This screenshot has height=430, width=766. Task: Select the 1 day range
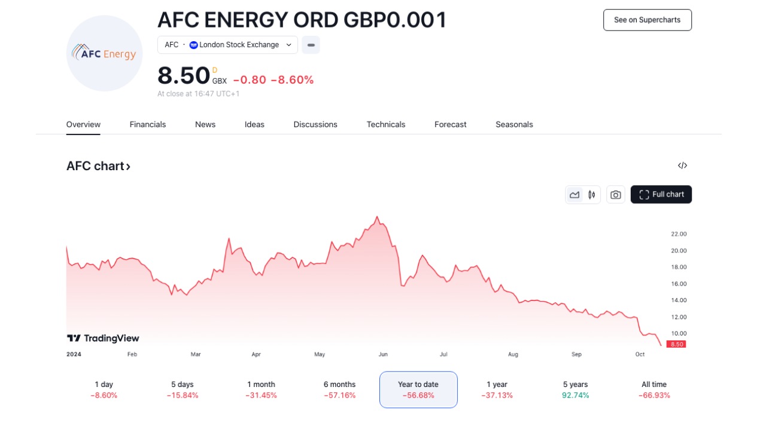104,389
